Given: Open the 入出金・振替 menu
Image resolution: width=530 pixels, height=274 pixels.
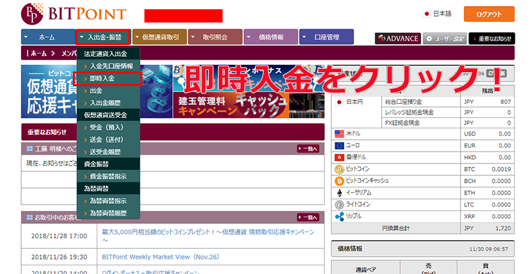Looking at the screenshot, I should coord(103,37).
